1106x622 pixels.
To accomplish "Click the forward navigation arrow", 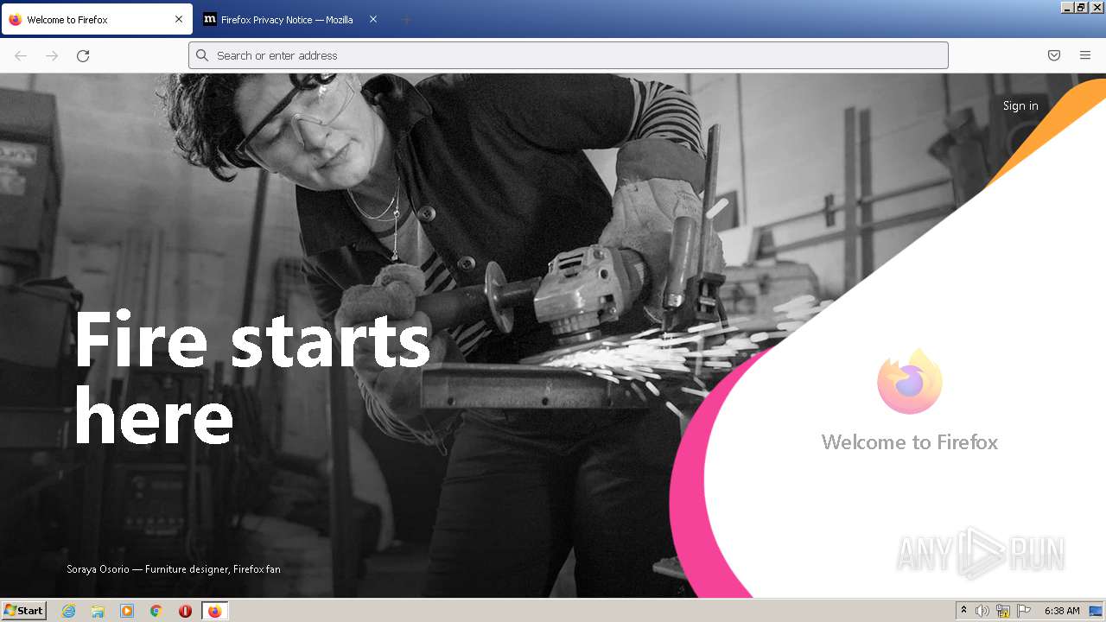I will pyautogui.click(x=52, y=55).
